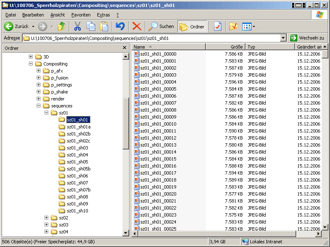Click the Wechseln zu button
This screenshot has width=330, height=247.
[x=307, y=38]
